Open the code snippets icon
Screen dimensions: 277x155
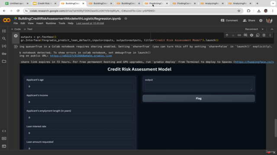(x=4, y=131)
